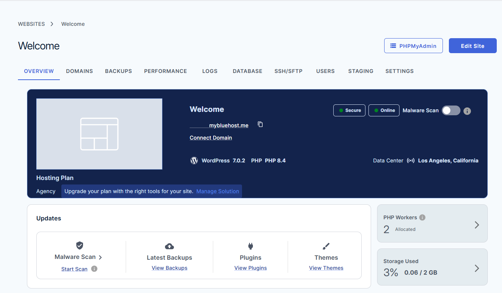Click the Edit Site button
Screen dimensions: 502x293
[473, 46]
